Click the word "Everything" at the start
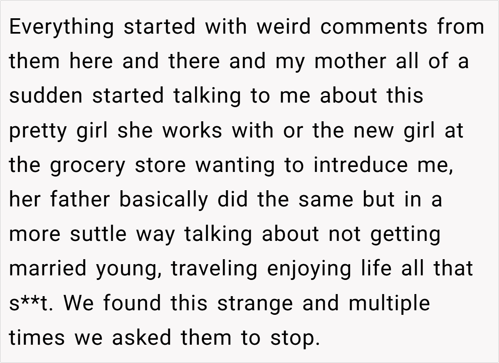This screenshot has width=499, height=363. pos(61,27)
